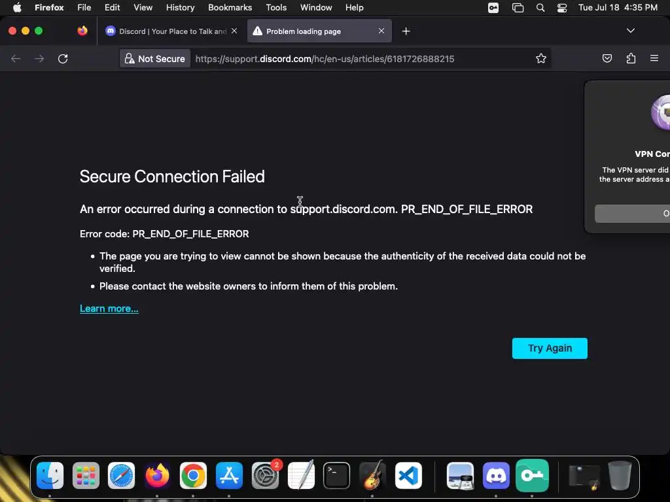Viewport: 670px width, 502px height.
Task: Go forward with the forward arrow
Action: click(x=39, y=58)
